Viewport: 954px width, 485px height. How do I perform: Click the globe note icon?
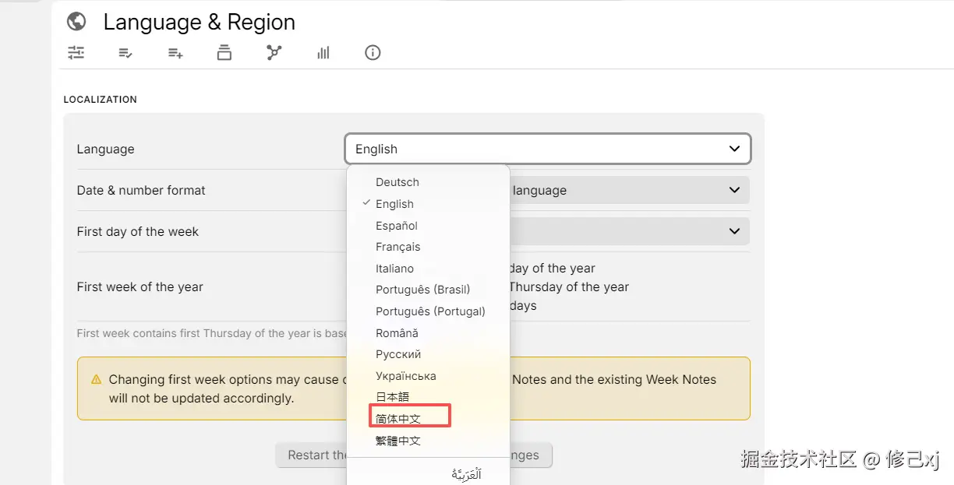coord(76,22)
